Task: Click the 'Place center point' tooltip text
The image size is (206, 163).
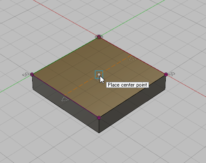Action: [127, 85]
